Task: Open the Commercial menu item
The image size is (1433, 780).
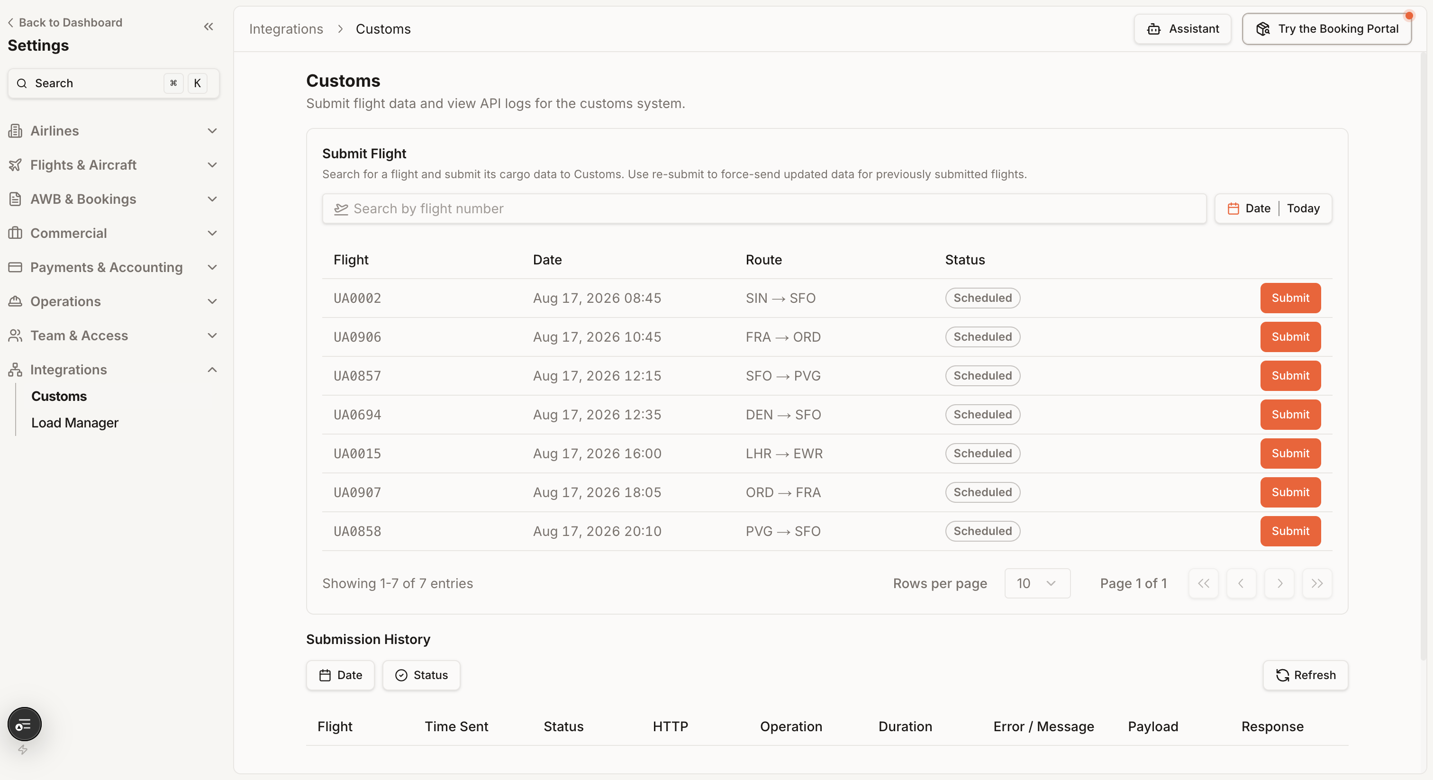Action: tap(113, 233)
